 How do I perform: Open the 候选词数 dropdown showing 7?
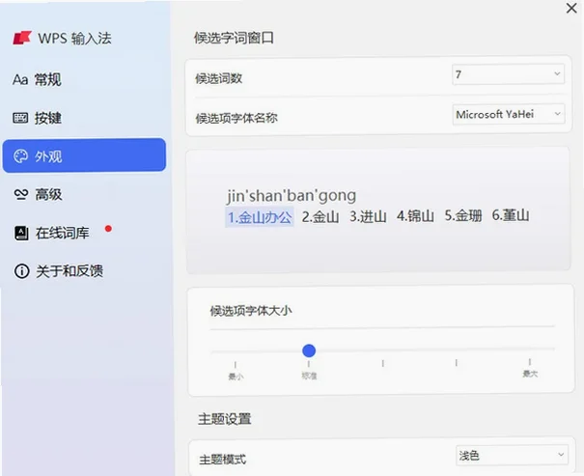(x=508, y=74)
